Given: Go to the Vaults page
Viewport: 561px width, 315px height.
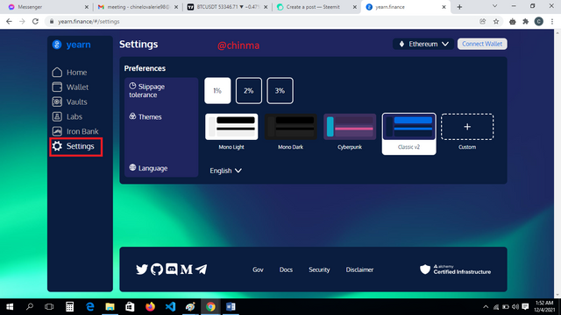Looking at the screenshot, I should [x=69, y=101].
